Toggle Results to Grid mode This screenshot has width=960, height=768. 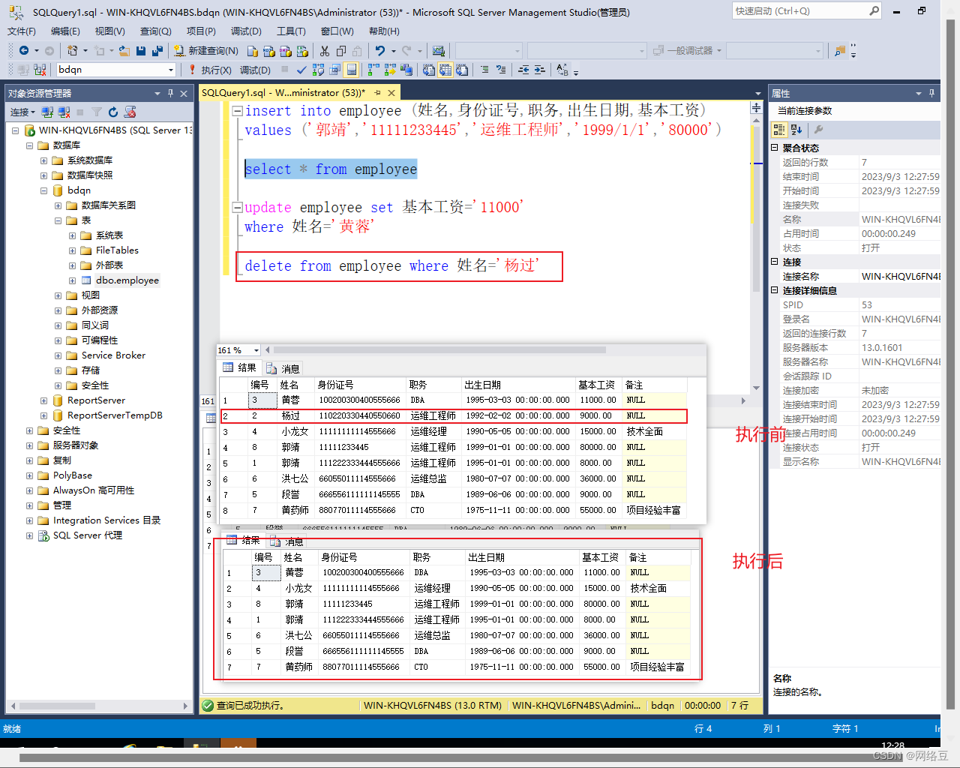[x=445, y=70]
